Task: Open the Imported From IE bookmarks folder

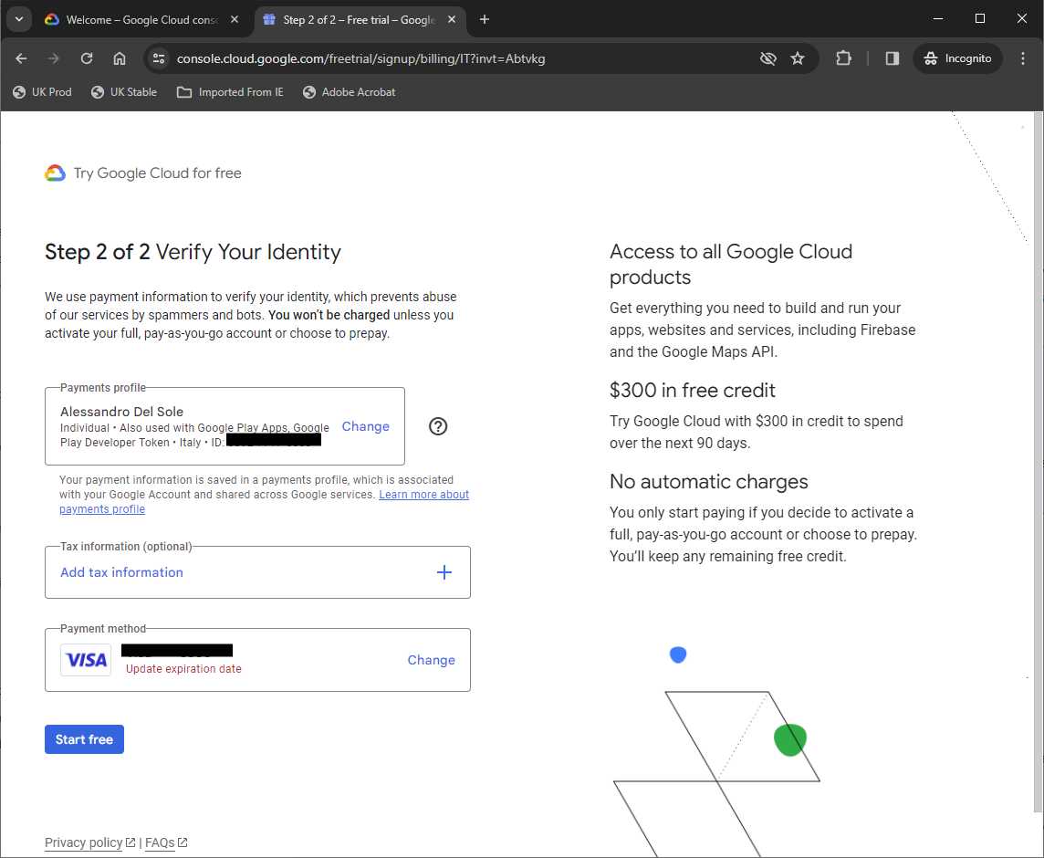Action: pyautogui.click(x=229, y=91)
